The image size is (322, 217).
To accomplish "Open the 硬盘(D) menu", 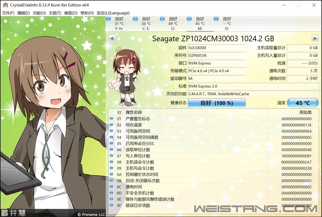I will (x=70, y=13).
